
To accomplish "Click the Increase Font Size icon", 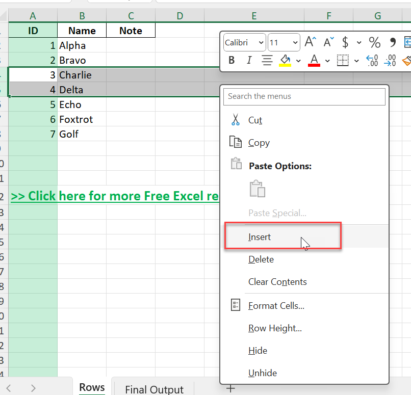I will (x=311, y=42).
